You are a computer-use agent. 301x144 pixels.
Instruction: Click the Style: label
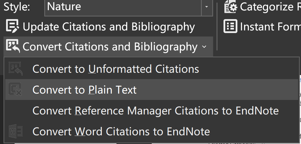point(17,7)
